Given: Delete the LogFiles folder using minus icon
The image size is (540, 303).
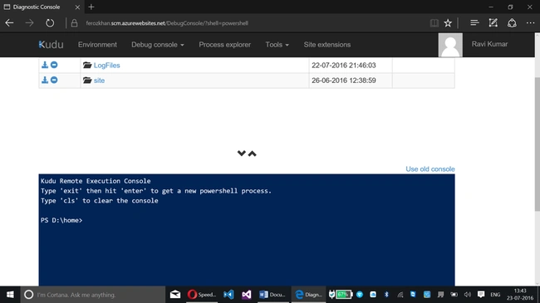Looking at the screenshot, I should 54,65.
